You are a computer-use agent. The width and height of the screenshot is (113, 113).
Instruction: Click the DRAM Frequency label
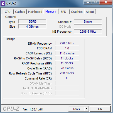pos(40,44)
